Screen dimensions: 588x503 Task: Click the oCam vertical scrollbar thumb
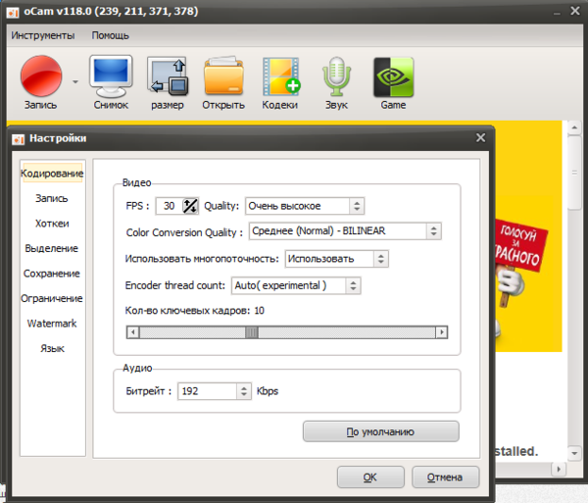pos(574,173)
